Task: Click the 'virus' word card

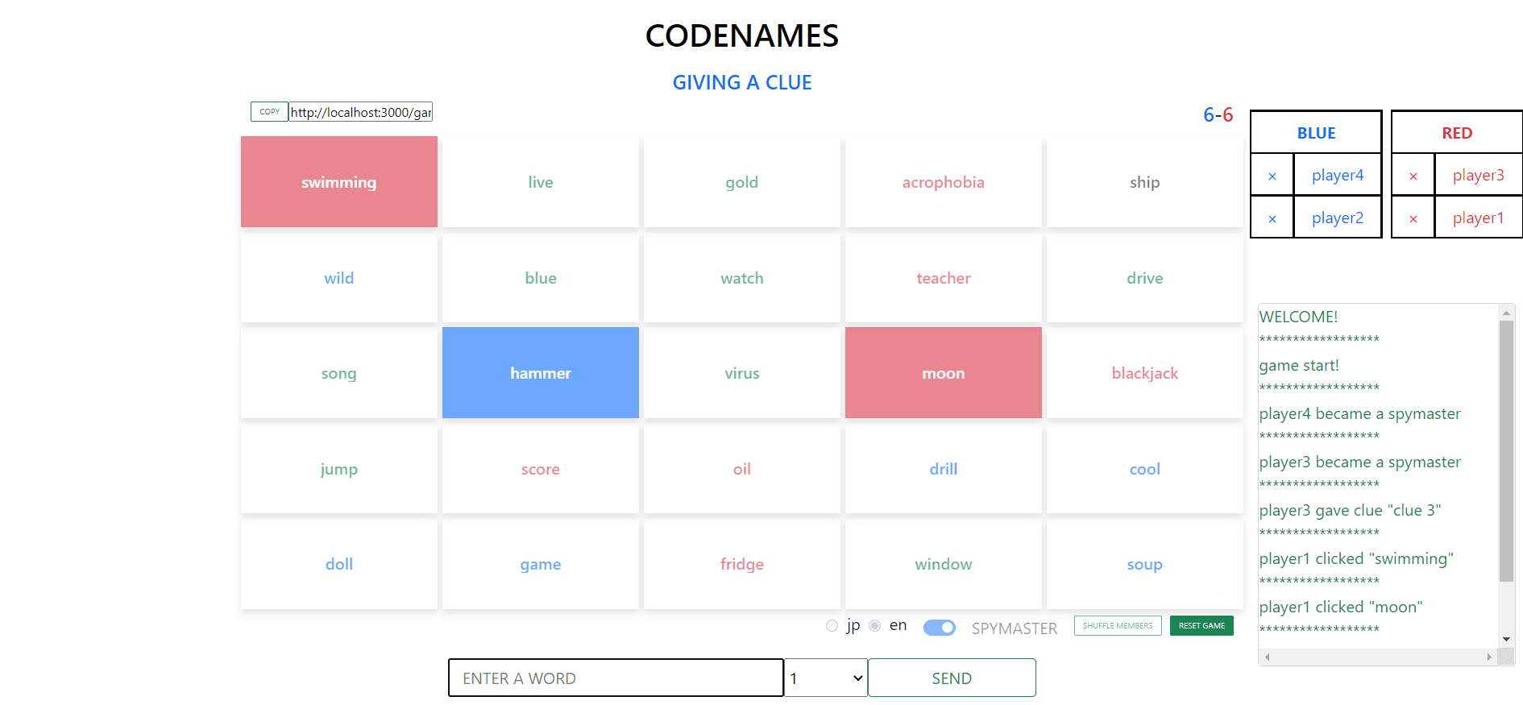Action: 742,373
